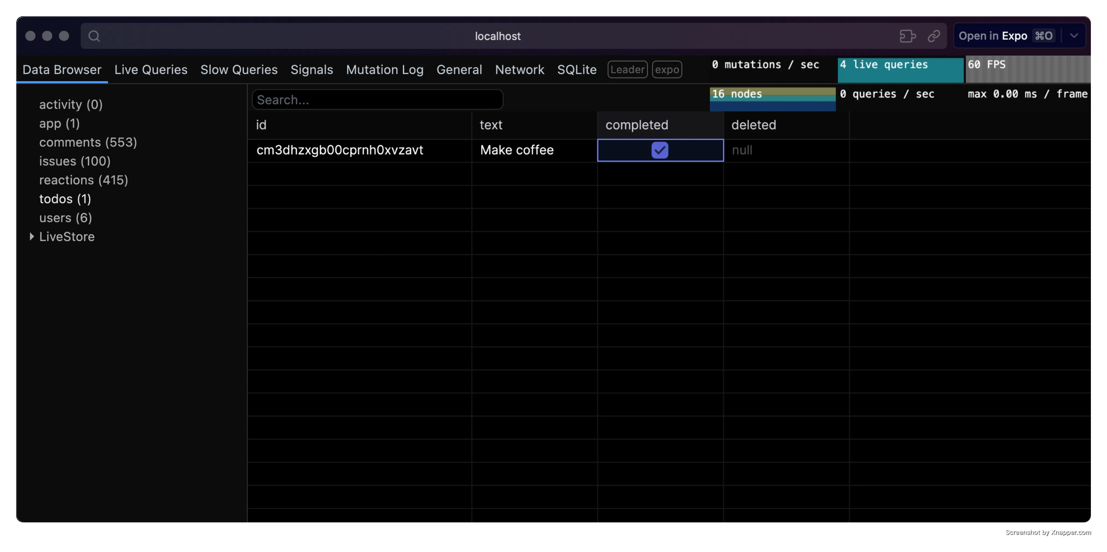This screenshot has width=1107, height=552.
Task: Select the cm3dhzxgb00cprnh0xvzavt id cell
Action: pos(359,150)
